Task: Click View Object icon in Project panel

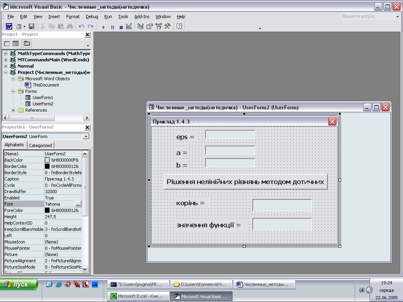Action: (x=15, y=44)
